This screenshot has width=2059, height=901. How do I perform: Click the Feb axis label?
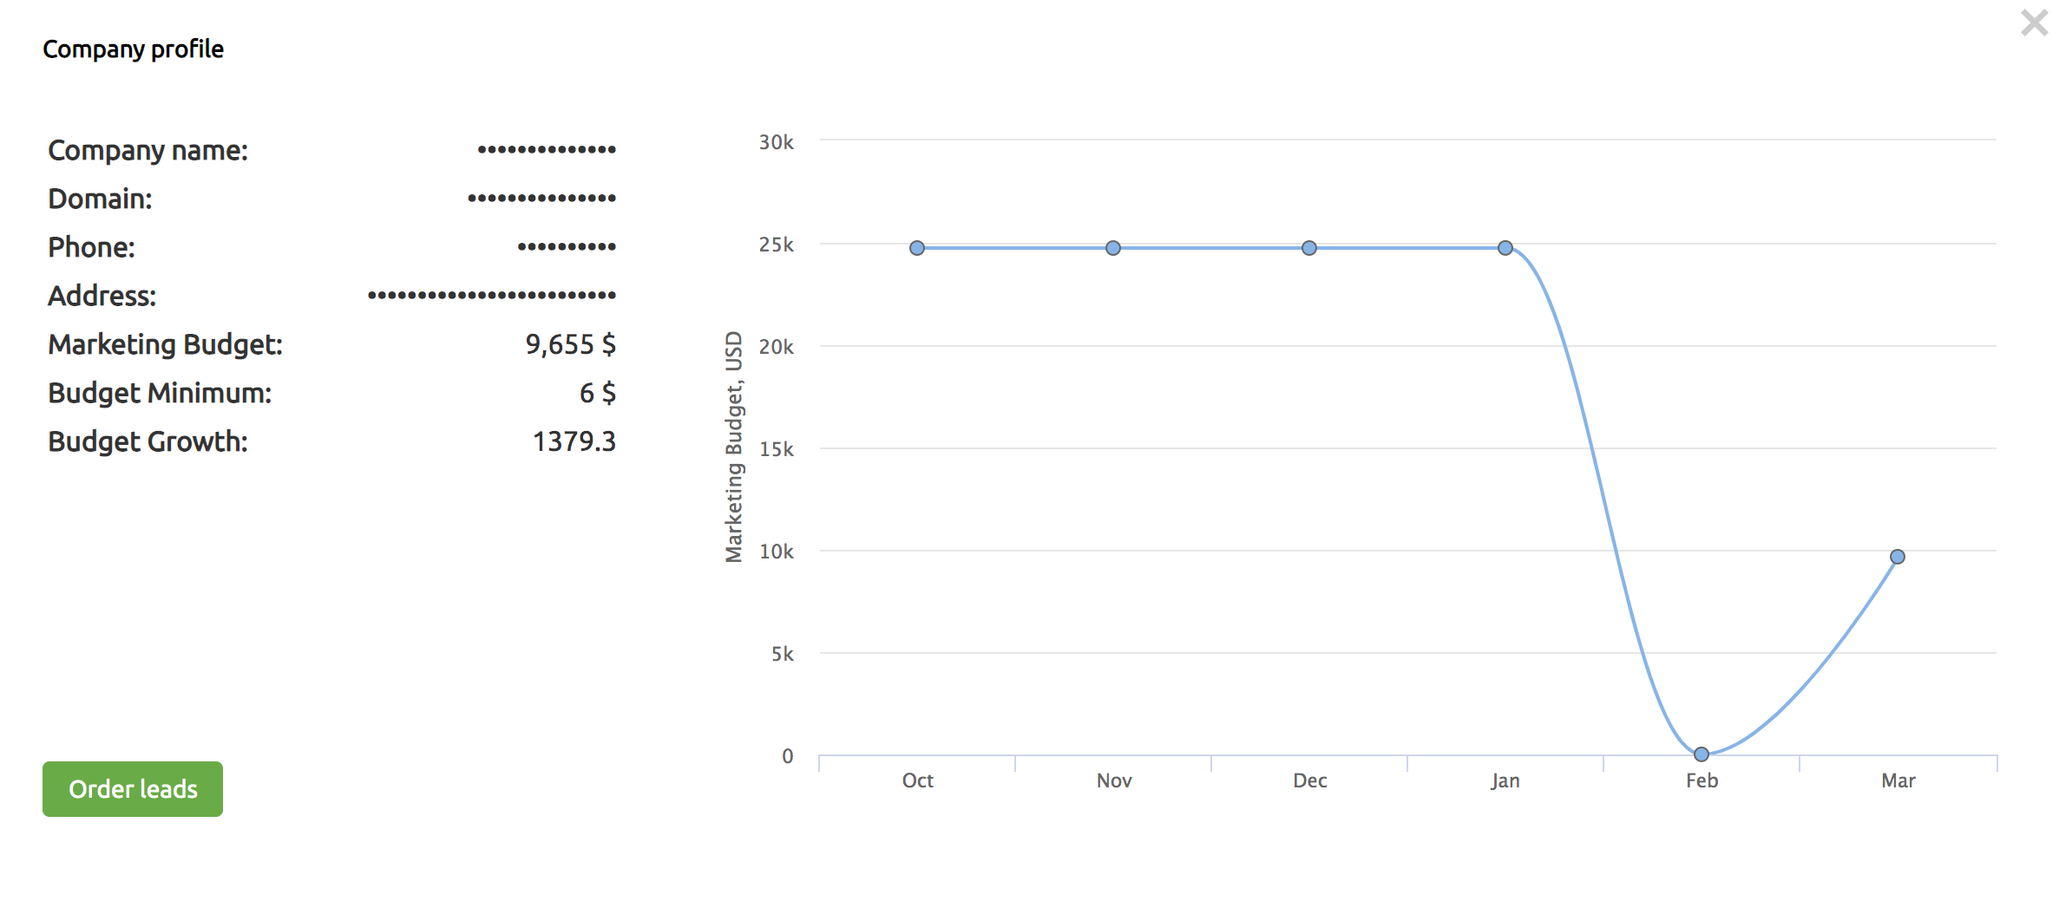point(1701,780)
